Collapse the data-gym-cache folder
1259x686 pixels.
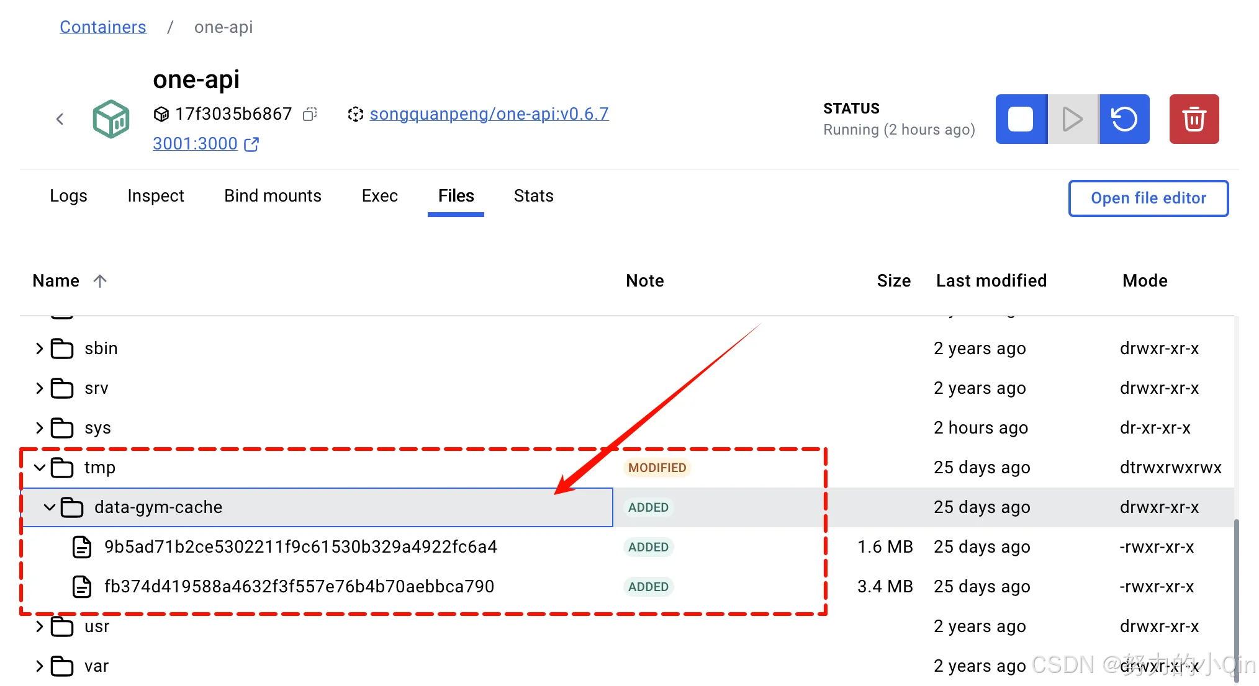[50, 507]
